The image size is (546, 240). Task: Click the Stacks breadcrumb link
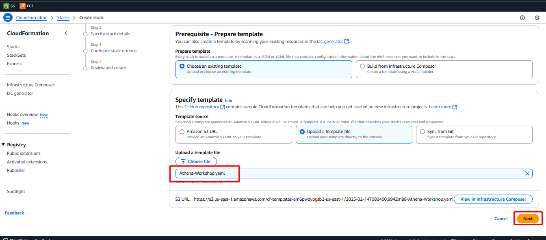tap(63, 18)
